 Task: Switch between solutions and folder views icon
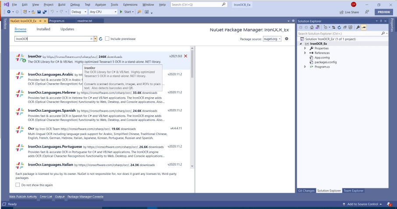(318, 27)
